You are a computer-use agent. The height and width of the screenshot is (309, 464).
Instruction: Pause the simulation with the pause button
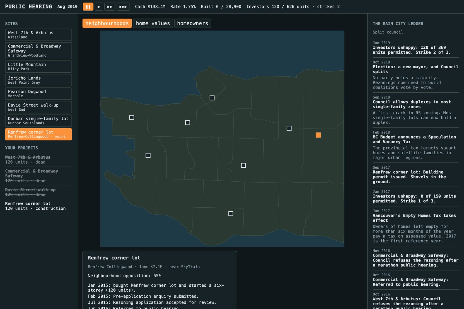tap(88, 7)
